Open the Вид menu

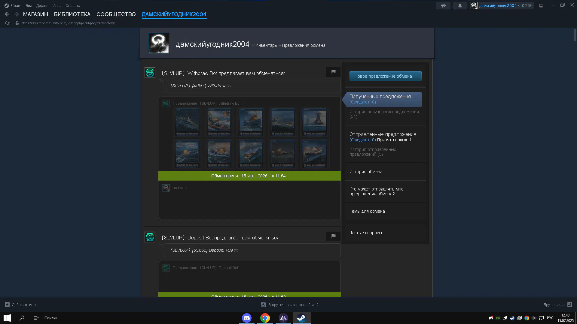[x=29, y=5]
